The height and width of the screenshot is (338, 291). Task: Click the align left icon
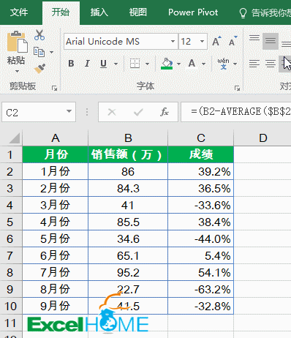(x=254, y=64)
